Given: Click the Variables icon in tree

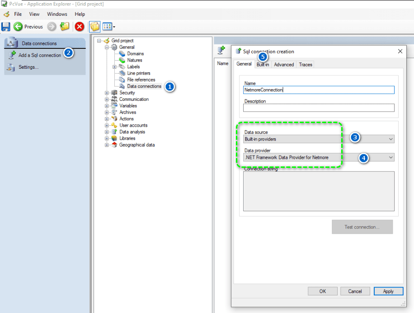Looking at the screenshot, I should pos(114,106).
